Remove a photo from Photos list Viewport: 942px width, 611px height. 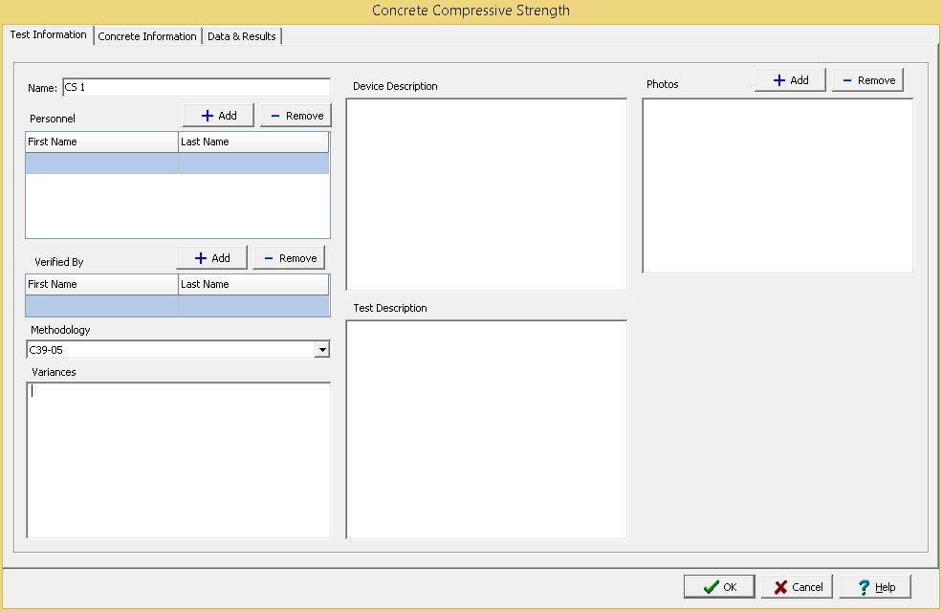coord(867,80)
